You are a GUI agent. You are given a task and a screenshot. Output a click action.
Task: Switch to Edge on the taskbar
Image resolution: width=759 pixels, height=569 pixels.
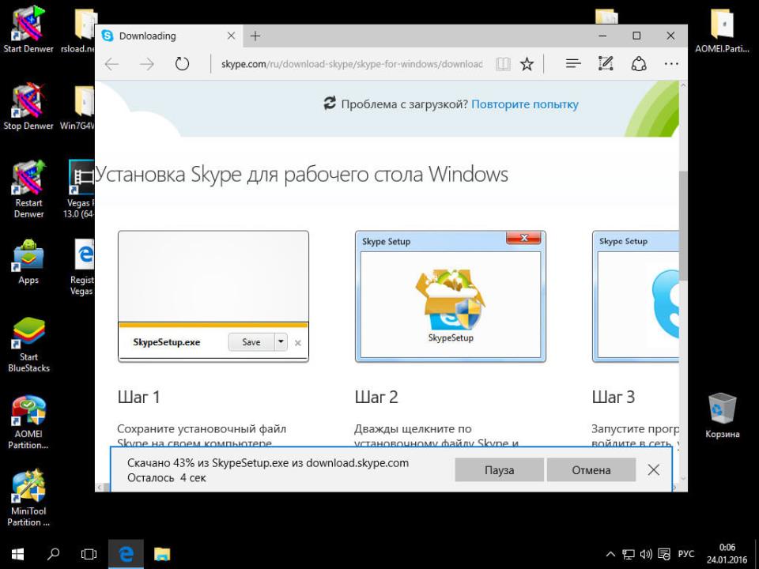[126, 554]
